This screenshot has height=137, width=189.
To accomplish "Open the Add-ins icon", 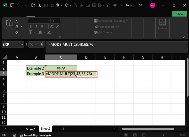I will point(162,22).
